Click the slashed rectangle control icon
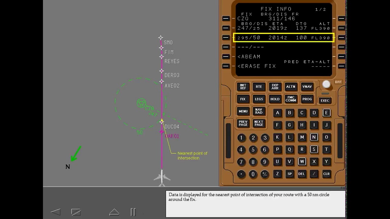 coord(76,212)
